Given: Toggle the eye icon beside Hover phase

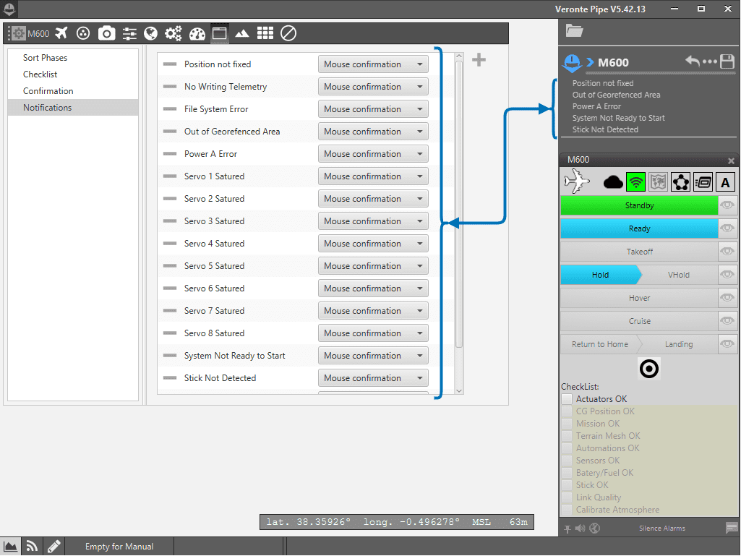Looking at the screenshot, I should click(727, 298).
